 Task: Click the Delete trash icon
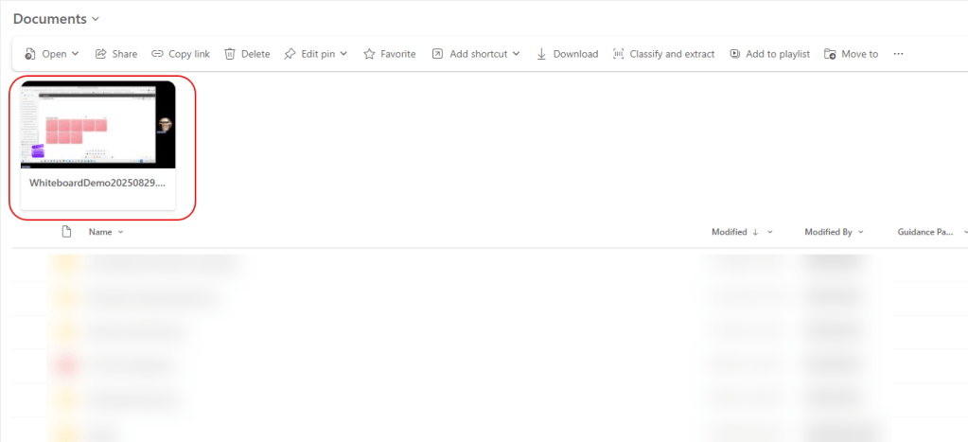[230, 54]
